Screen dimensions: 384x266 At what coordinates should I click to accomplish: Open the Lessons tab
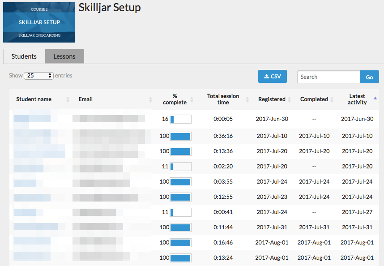(64, 56)
